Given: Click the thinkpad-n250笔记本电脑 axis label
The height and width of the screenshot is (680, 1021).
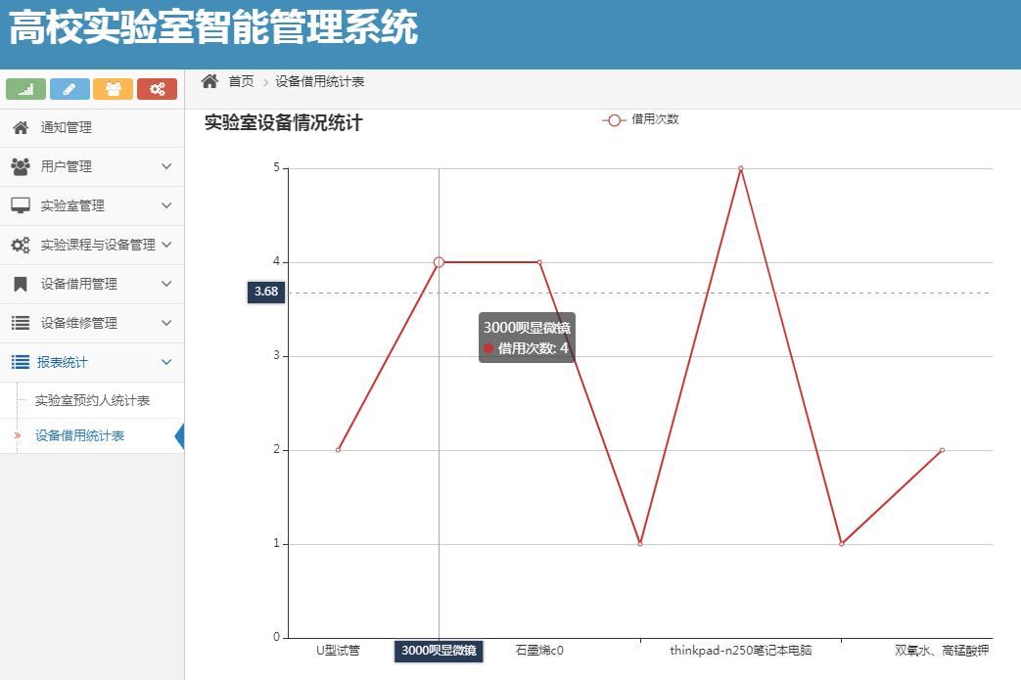Looking at the screenshot, I should click(741, 650).
